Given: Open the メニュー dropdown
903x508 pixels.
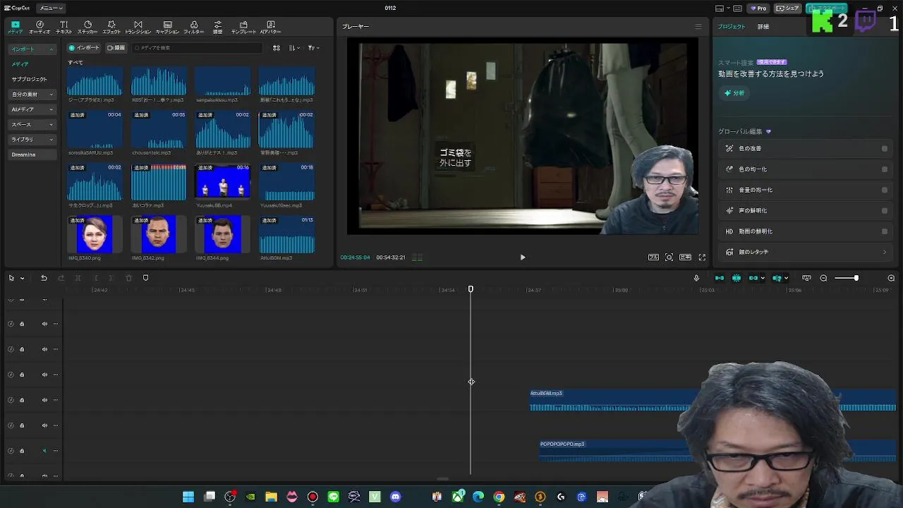Looking at the screenshot, I should (x=51, y=8).
